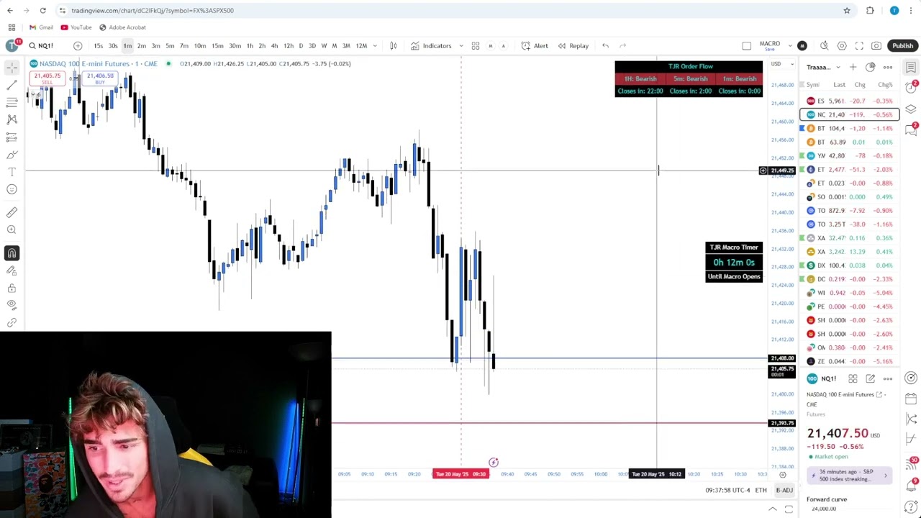Toggle magnet mode on left toolbar
The height and width of the screenshot is (518, 921).
point(12,253)
